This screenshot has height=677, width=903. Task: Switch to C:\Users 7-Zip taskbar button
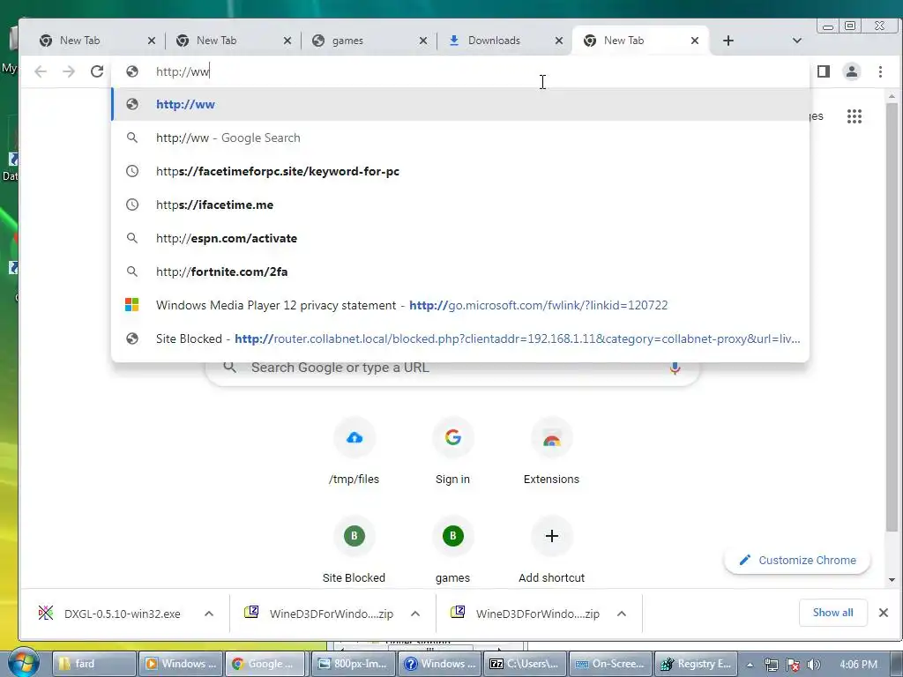click(x=525, y=664)
